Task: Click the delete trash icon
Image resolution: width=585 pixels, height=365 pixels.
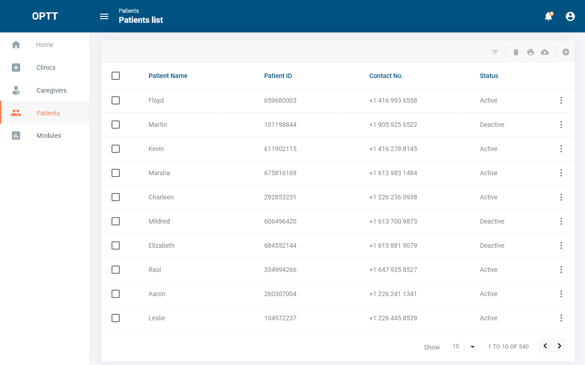Action: tap(516, 52)
